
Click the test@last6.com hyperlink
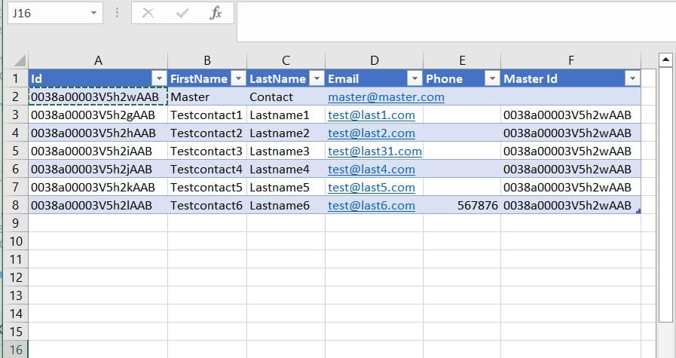pyautogui.click(x=372, y=206)
